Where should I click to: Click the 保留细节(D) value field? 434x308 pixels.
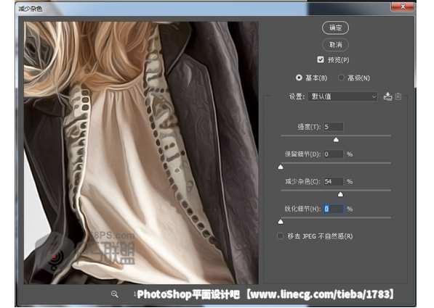pos(333,154)
